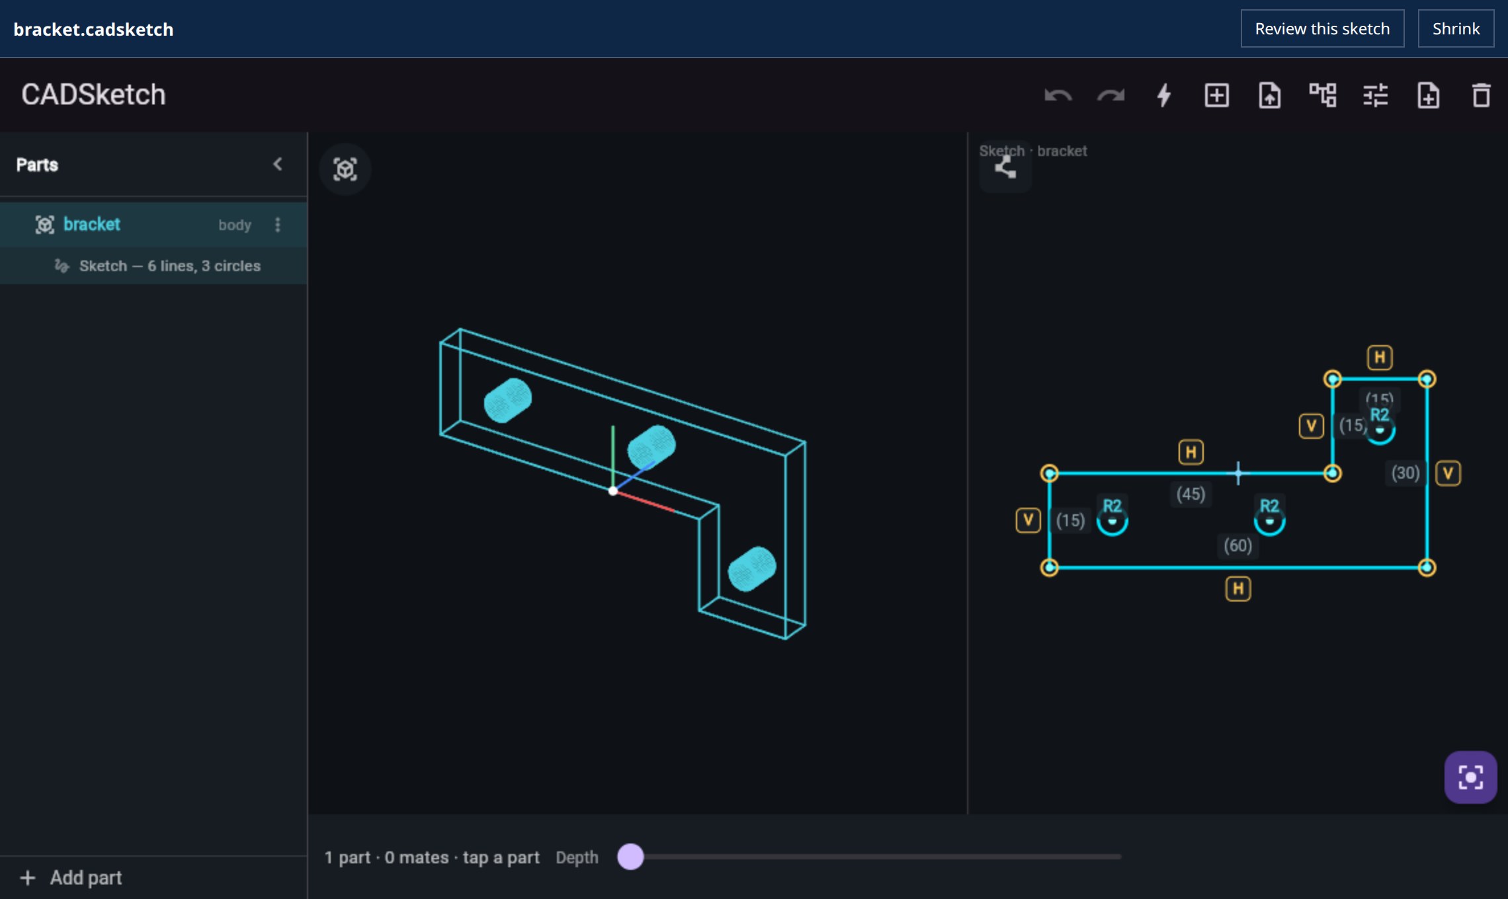This screenshot has height=899, width=1508.
Task: Open the bracket part's three-dot menu
Action: pyautogui.click(x=278, y=225)
